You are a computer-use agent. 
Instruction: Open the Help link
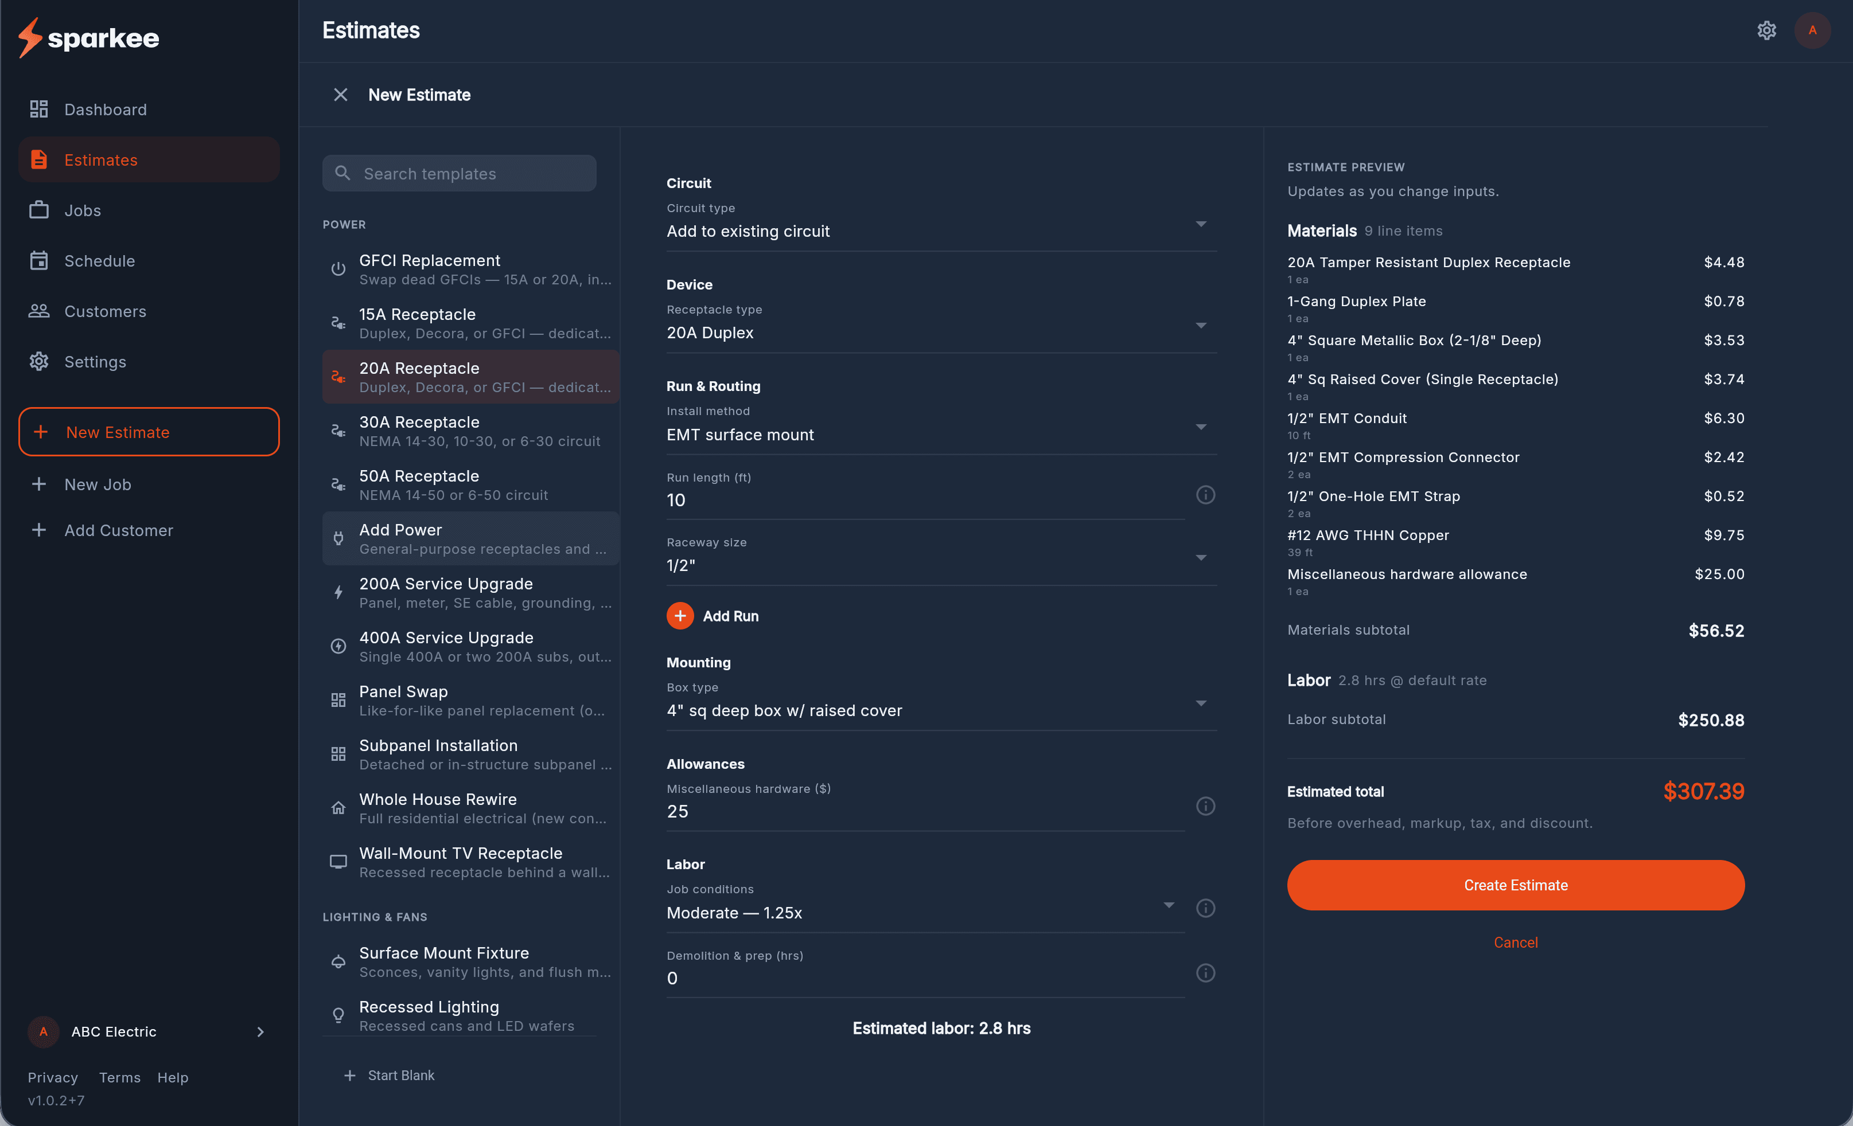tap(173, 1078)
